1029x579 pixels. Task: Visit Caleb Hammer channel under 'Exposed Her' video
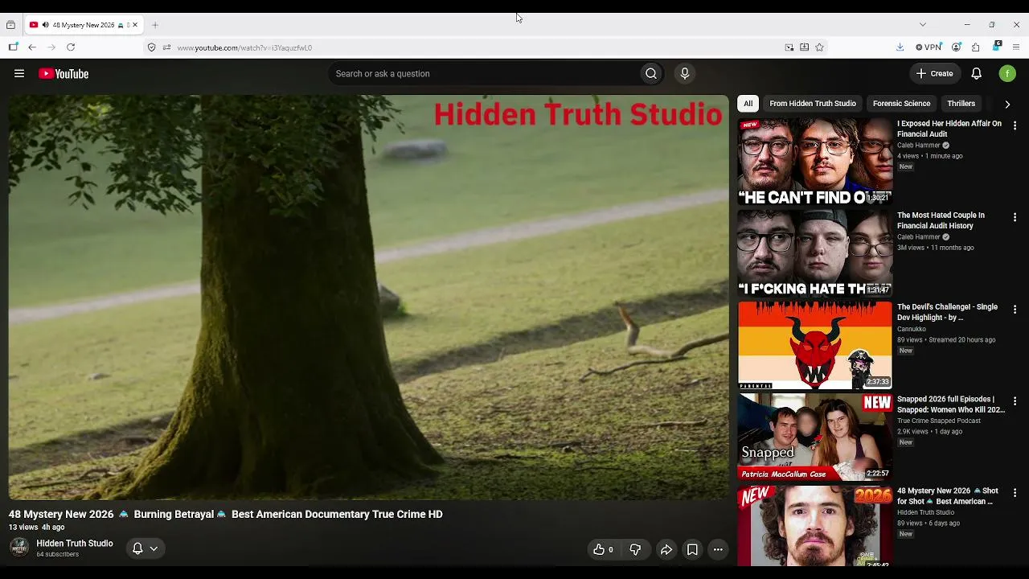click(918, 146)
